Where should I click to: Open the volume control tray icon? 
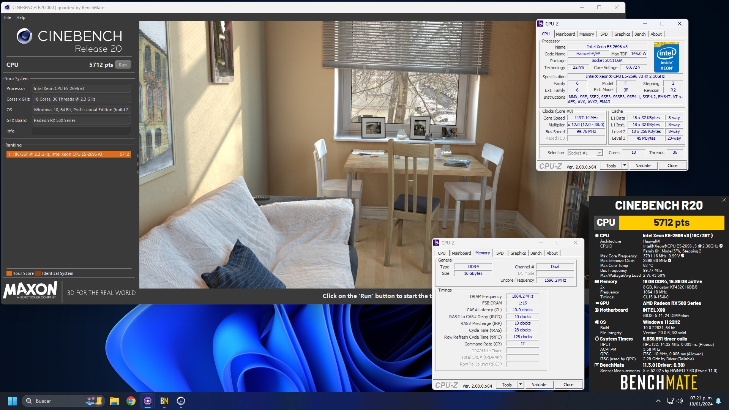[x=680, y=401]
